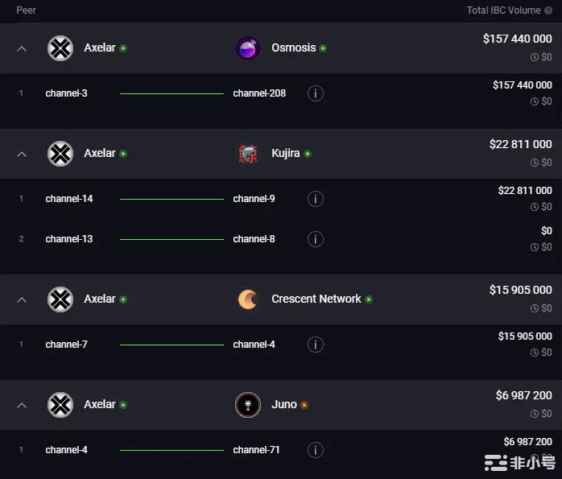Click the Kujira chain logo icon
The height and width of the screenshot is (479, 562).
248,154
